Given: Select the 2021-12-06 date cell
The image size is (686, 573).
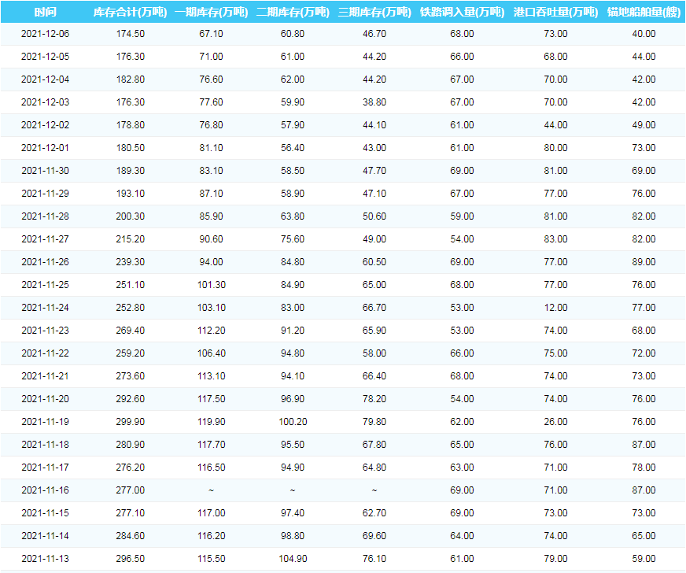Looking at the screenshot, I should pos(45,34).
